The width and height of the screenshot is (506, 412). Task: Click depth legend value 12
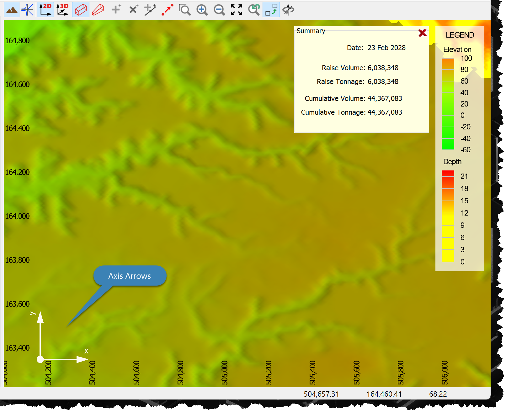pyautogui.click(x=465, y=213)
